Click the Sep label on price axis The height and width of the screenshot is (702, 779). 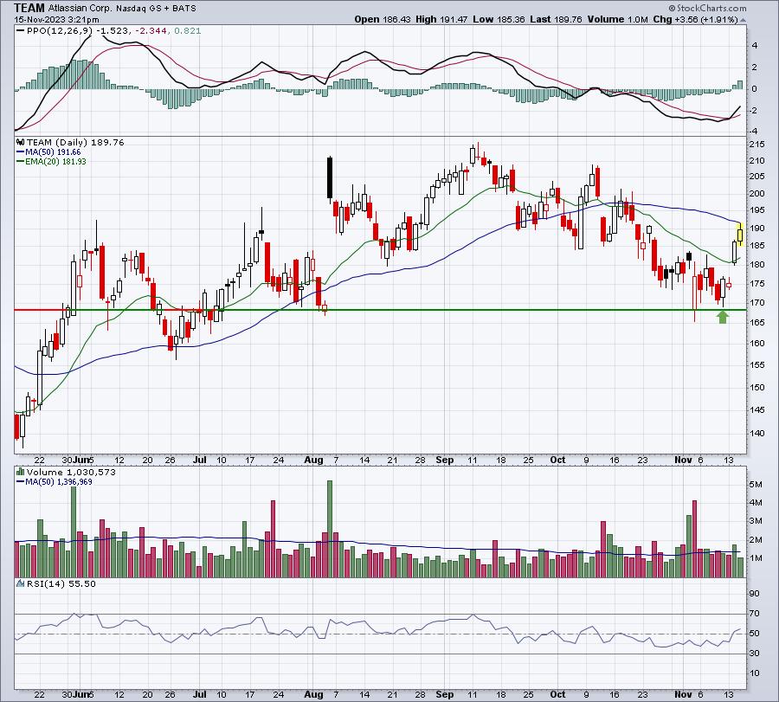[x=445, y=460]
